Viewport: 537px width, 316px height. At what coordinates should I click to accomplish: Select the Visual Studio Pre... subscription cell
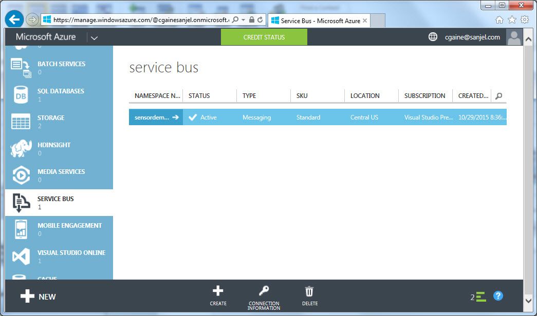click(x=425, y=117)
